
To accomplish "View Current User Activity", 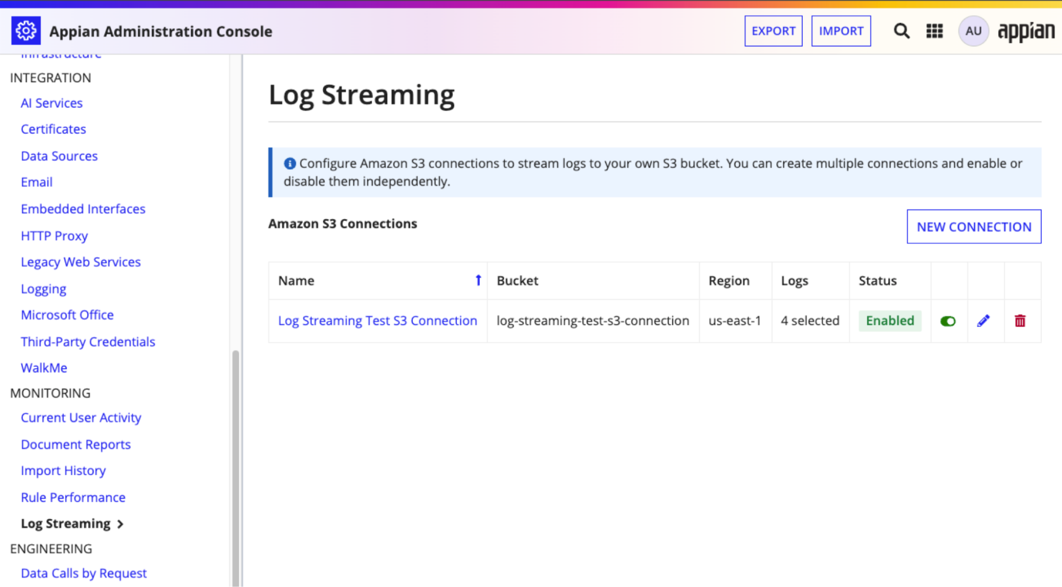I will [81, 418].
